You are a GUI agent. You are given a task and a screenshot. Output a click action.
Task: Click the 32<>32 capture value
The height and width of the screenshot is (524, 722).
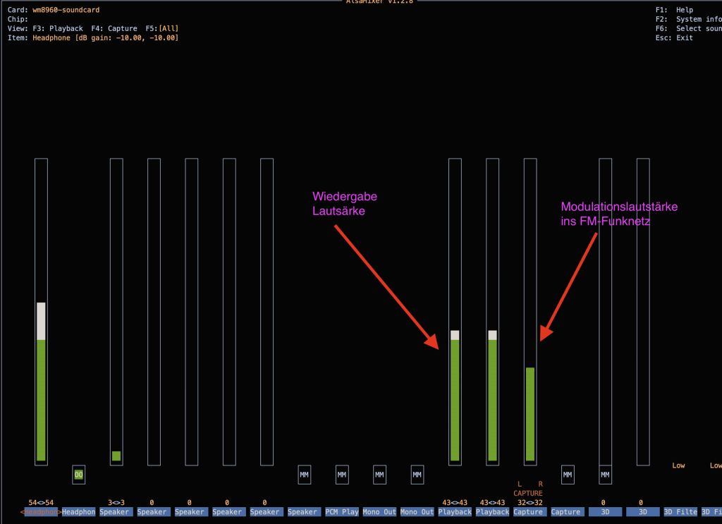click(x=530, y=503)
